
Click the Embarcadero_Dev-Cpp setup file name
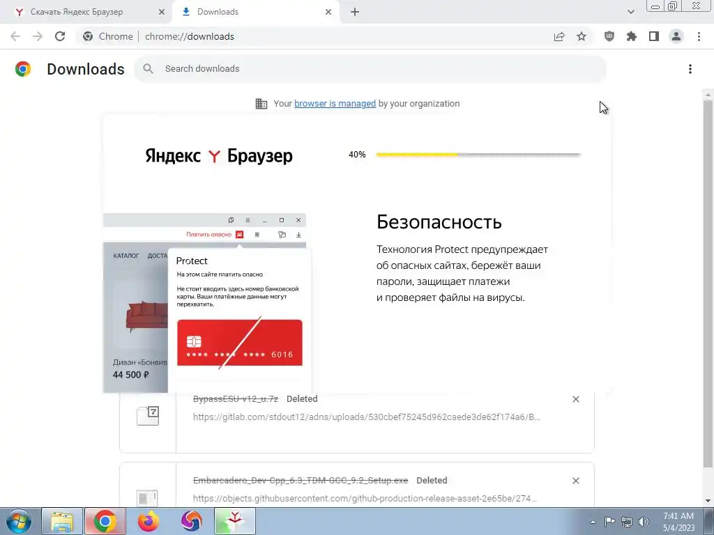tap(301, 481)
